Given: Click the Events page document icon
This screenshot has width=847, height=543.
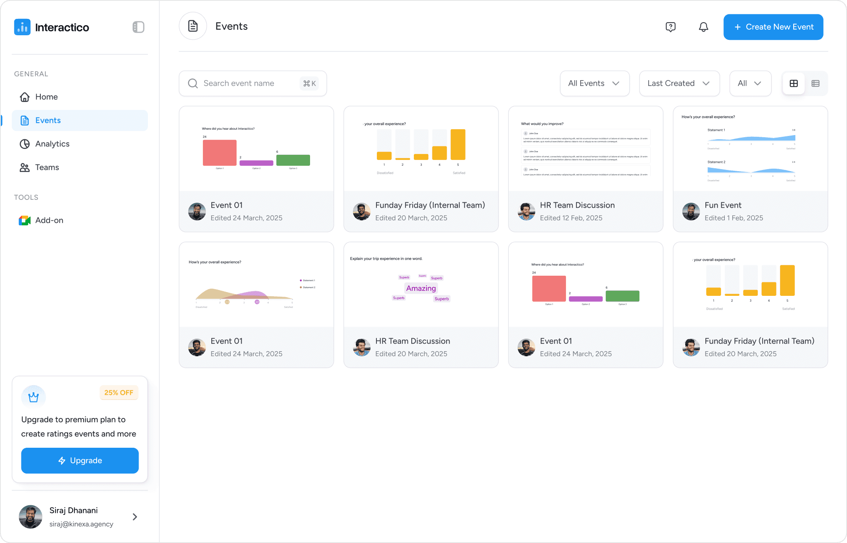Looking at the screenshot, I should [193, 26].
